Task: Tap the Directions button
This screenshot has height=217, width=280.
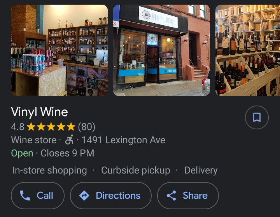Action: 111,196
